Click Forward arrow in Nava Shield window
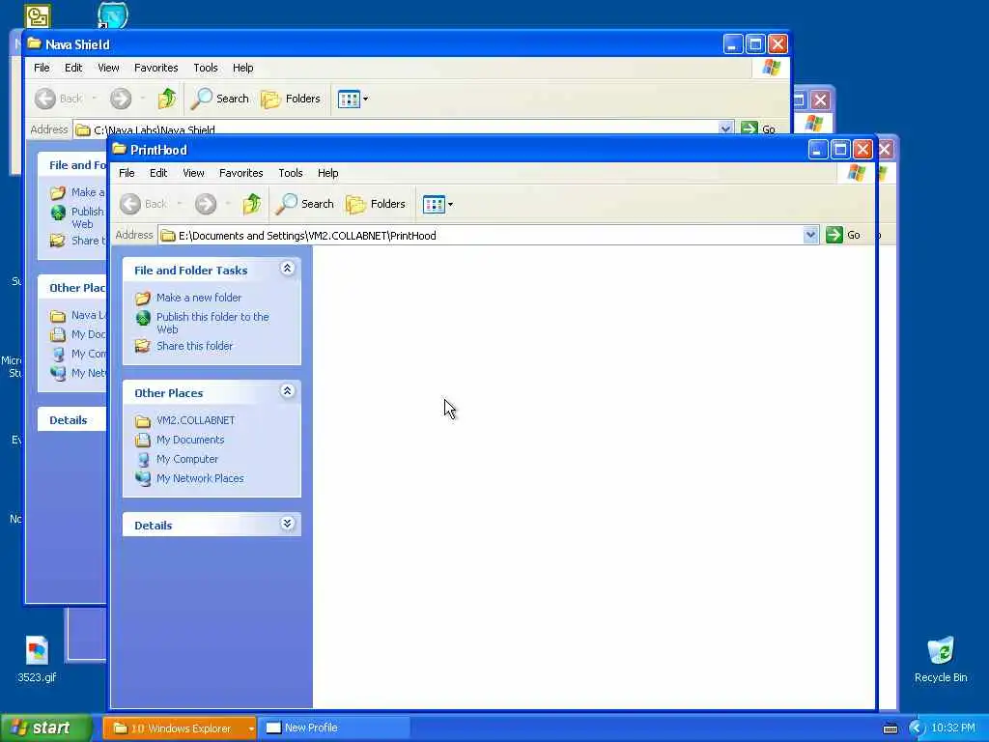The width and height of the screenshot is (989, 742). [121, 99]
